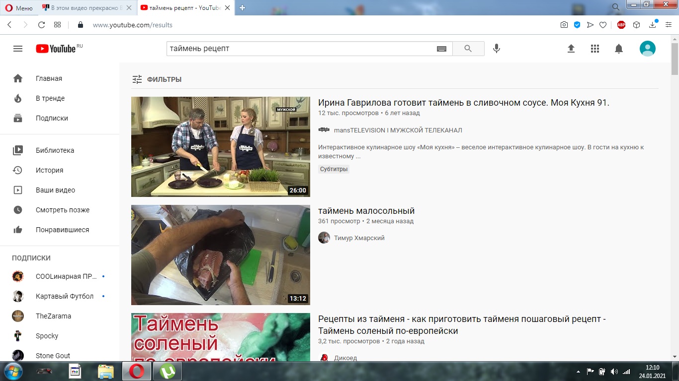Click the 13:12 fish thumbnail
679x381 pixels.
[x=221, y=255]
